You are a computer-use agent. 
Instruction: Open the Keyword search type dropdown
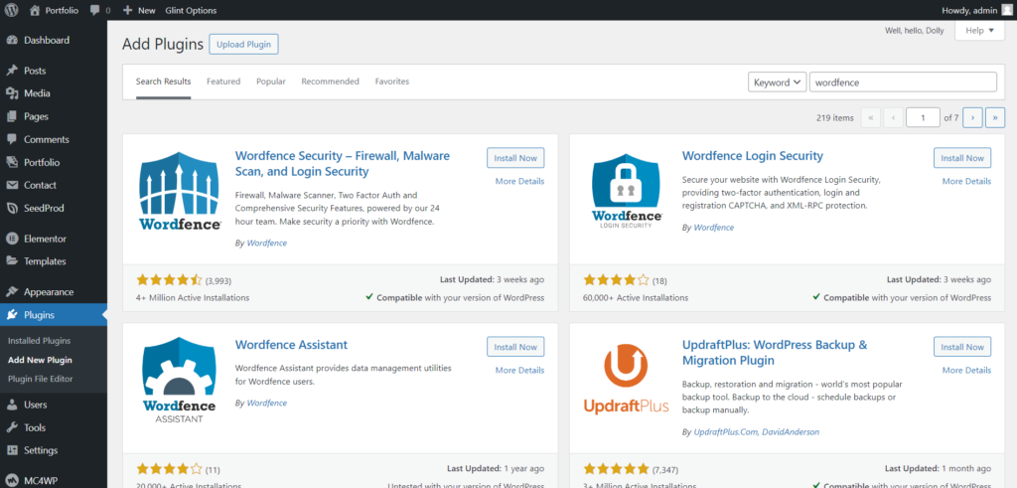tap(777, 82)
